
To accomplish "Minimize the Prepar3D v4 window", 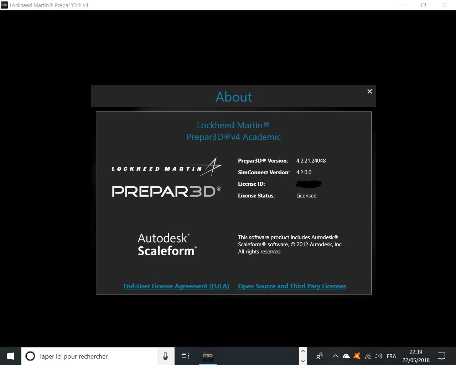I will 403,5.
